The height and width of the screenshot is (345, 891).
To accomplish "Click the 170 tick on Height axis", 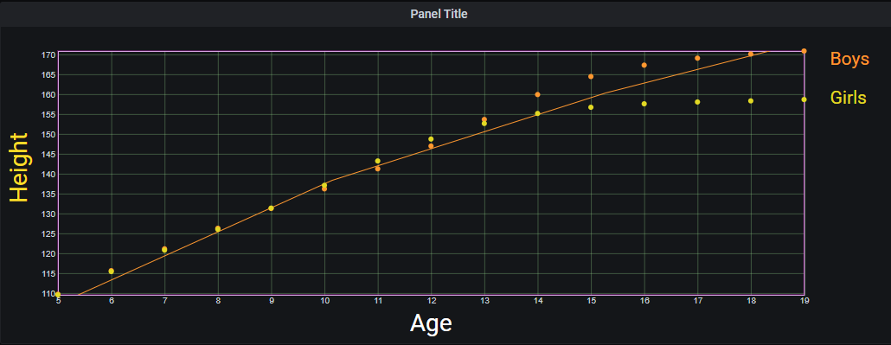I will (x=48, y=55).
